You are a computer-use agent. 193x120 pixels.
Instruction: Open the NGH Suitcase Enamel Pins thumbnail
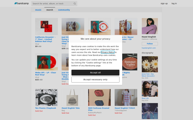(99, 97)
